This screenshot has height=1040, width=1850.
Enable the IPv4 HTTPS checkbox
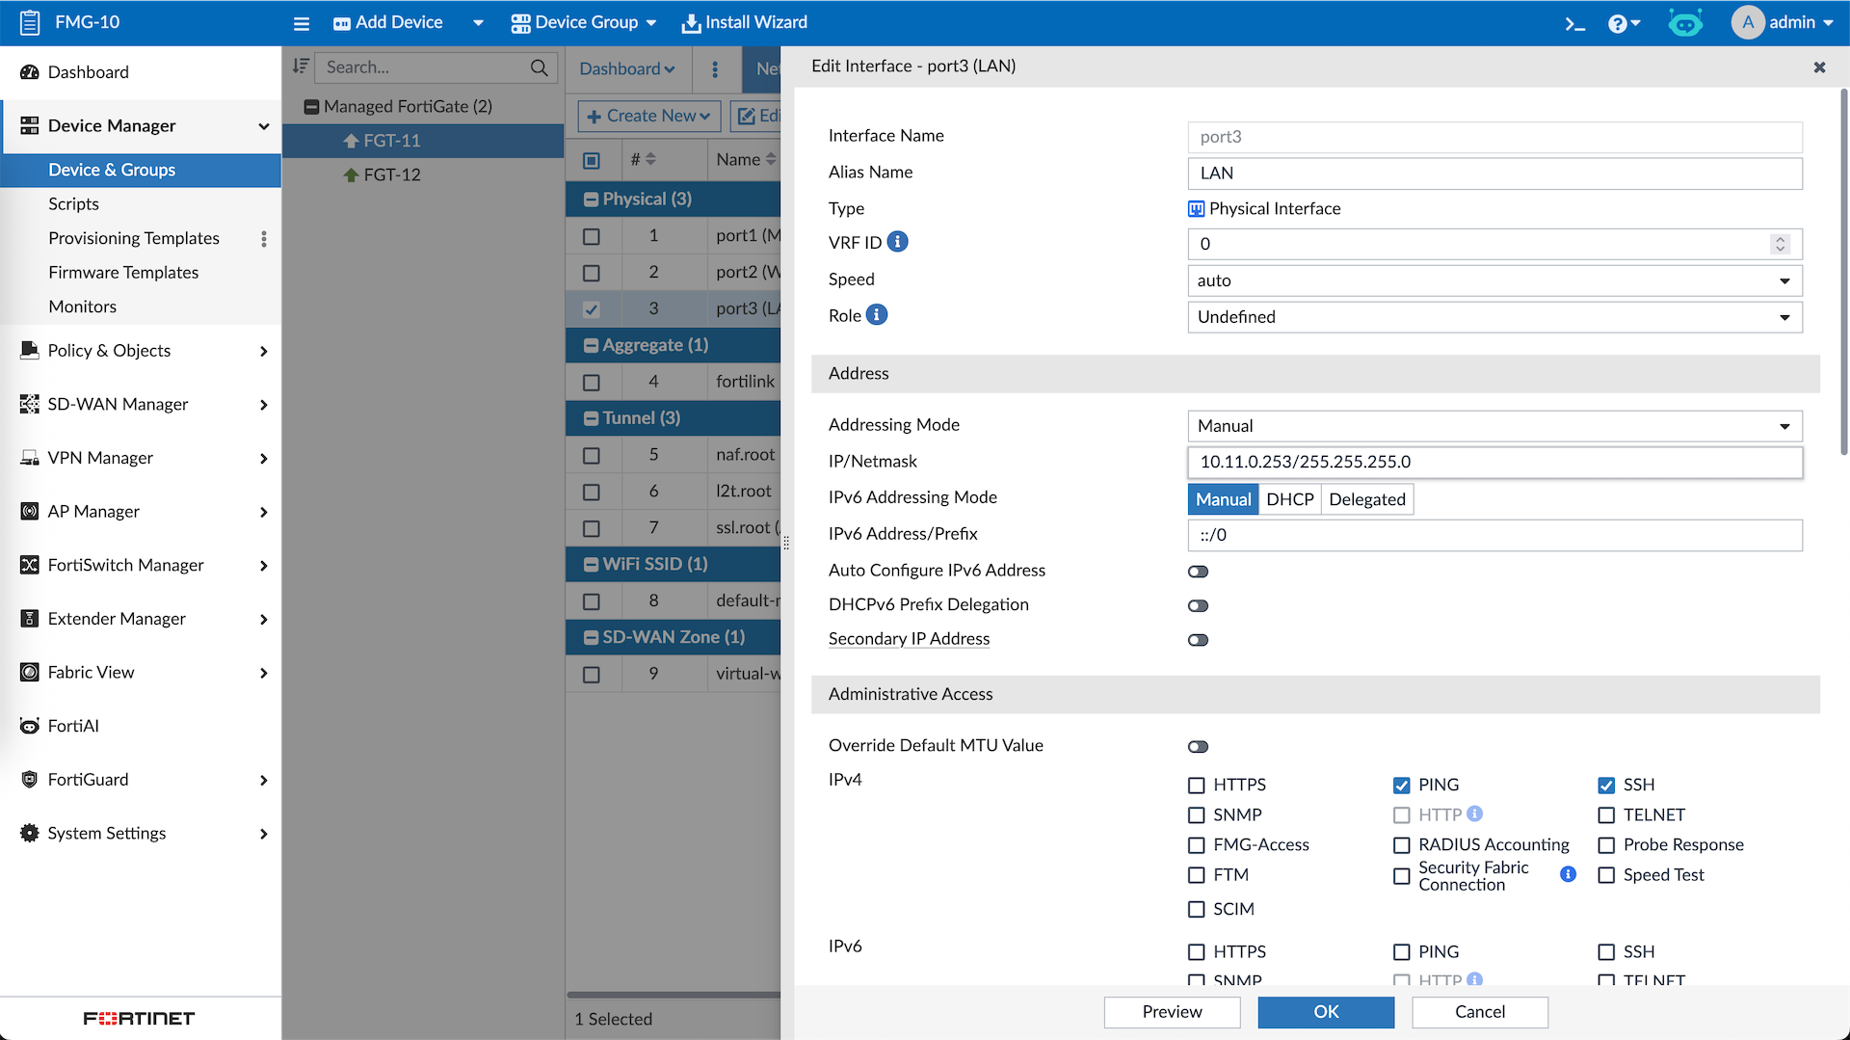point(1197,786)
